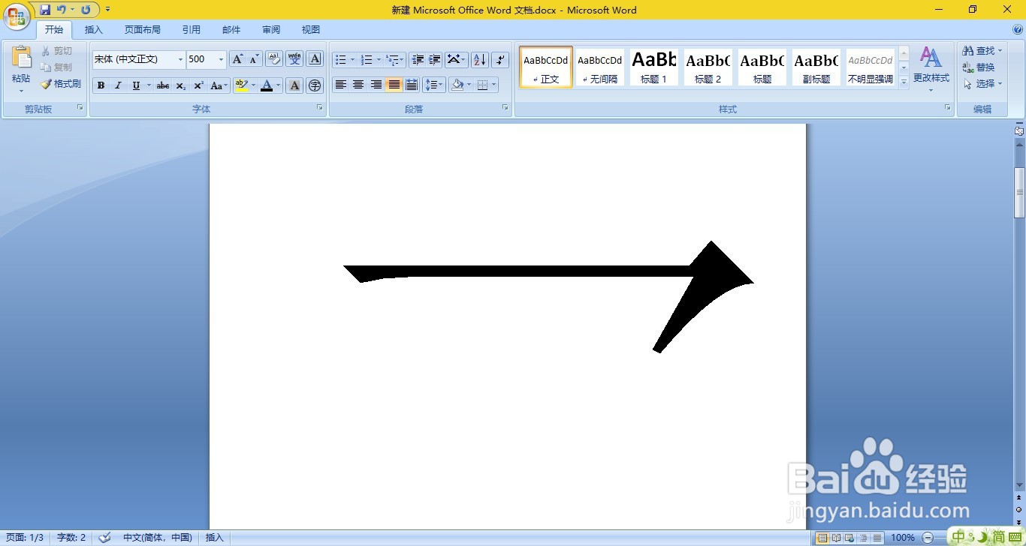Toggle superscript formatting
1026x546 pixels.
198,85
